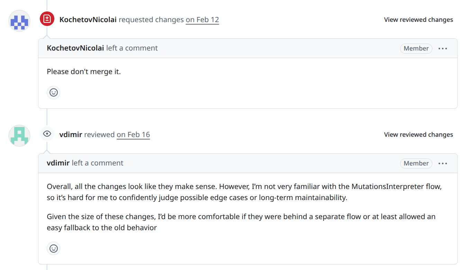Click vdimir author name in comment header
468x270 pixels.
coord(58,163)
